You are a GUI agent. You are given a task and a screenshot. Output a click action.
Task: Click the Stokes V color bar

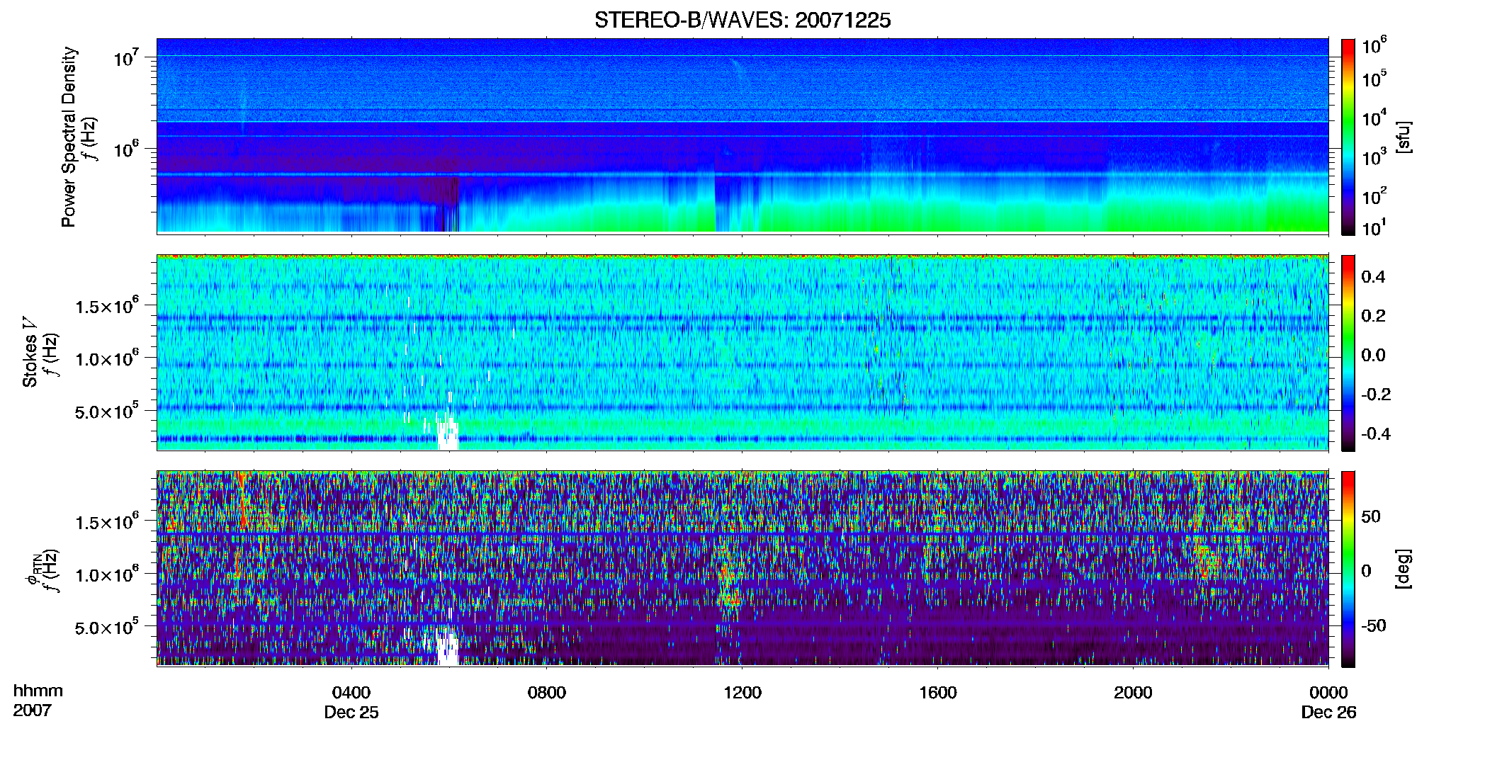click(x=1348, y=353)
